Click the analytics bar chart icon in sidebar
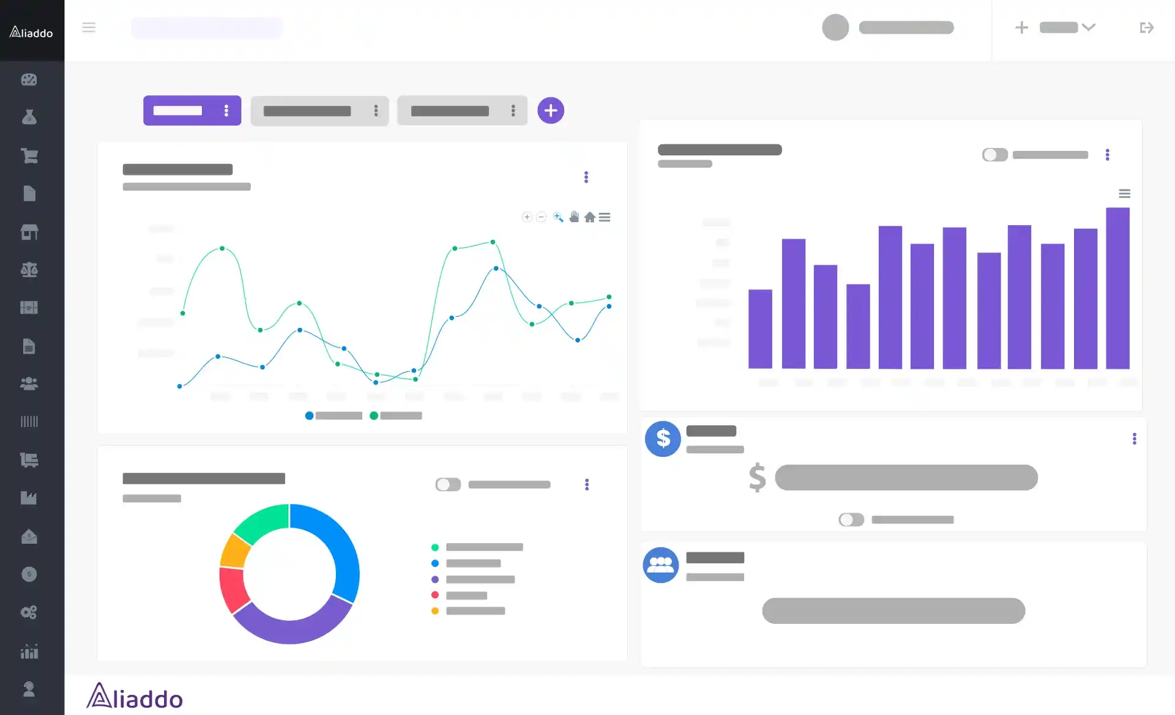 pos(29,651)
